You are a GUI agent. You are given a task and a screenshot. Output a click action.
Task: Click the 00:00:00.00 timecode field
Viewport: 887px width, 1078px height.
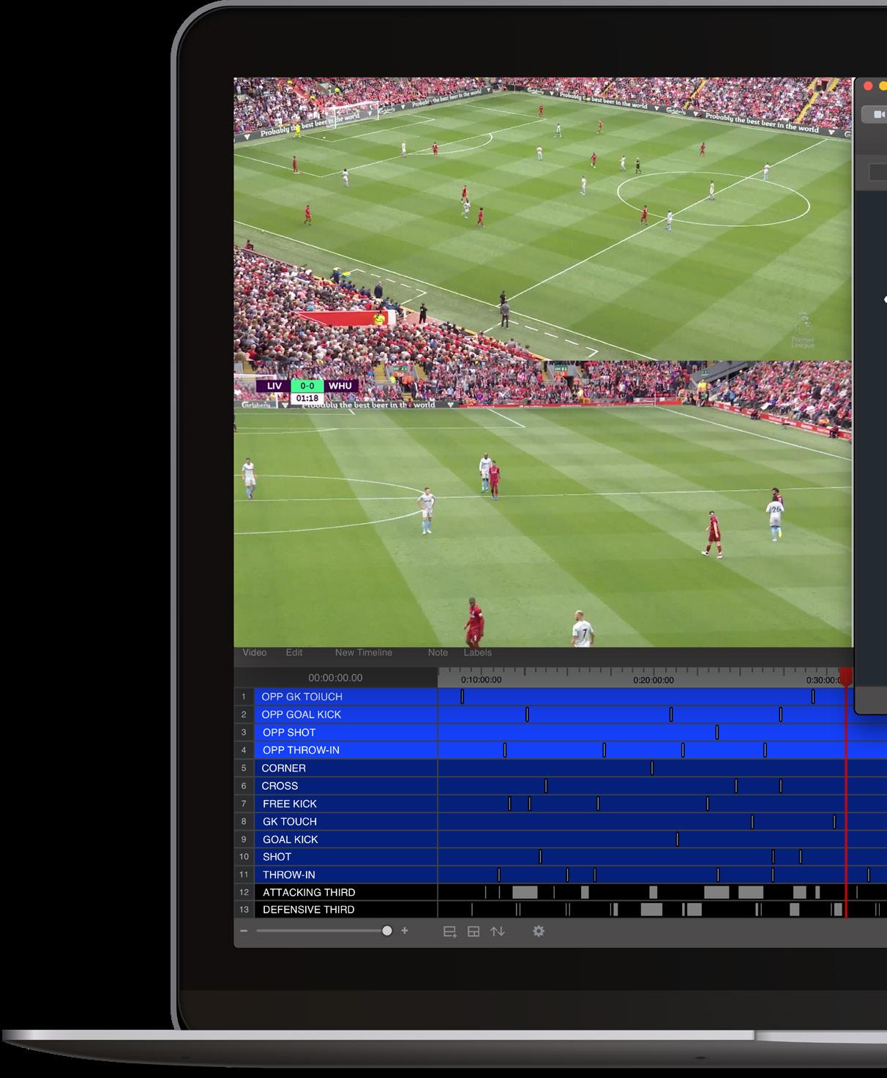[x=335, y=678]
